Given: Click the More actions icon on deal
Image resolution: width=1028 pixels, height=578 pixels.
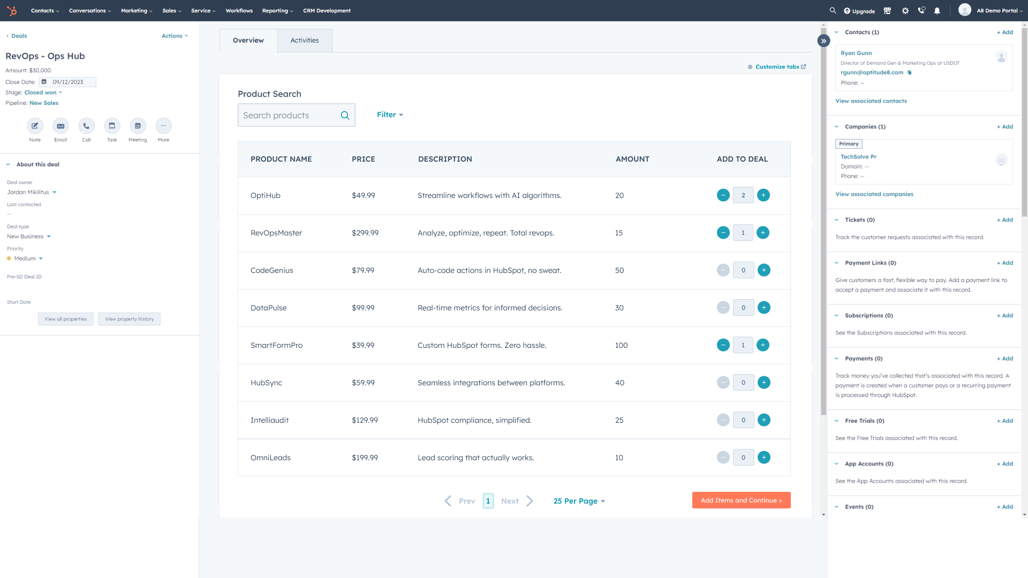Looking at the screenshot, I should 163,125.
